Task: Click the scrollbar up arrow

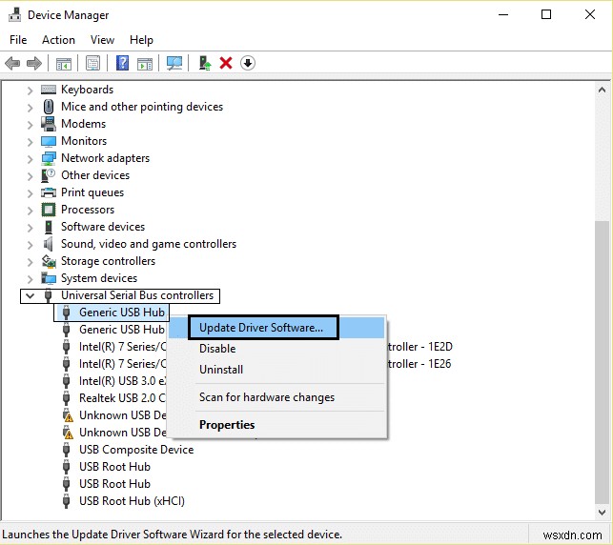Action: [602, 91]
